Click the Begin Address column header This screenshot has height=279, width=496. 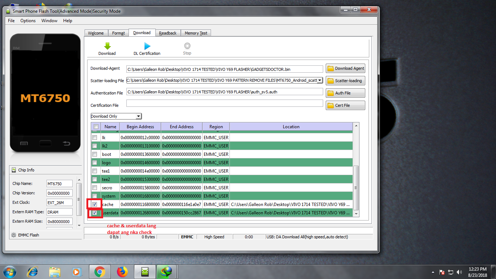click(x=140, y=127)
